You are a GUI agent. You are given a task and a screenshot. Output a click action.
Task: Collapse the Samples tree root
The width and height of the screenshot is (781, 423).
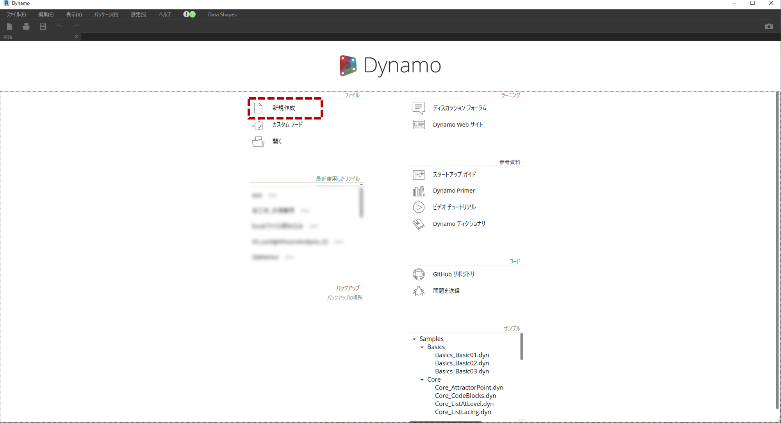click(x=414, y=339)
